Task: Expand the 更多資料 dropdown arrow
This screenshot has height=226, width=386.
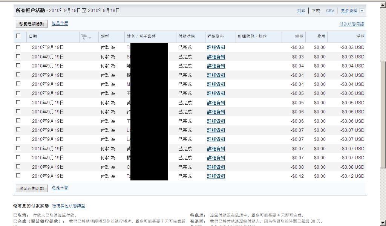Action: [x=361, y=11]
